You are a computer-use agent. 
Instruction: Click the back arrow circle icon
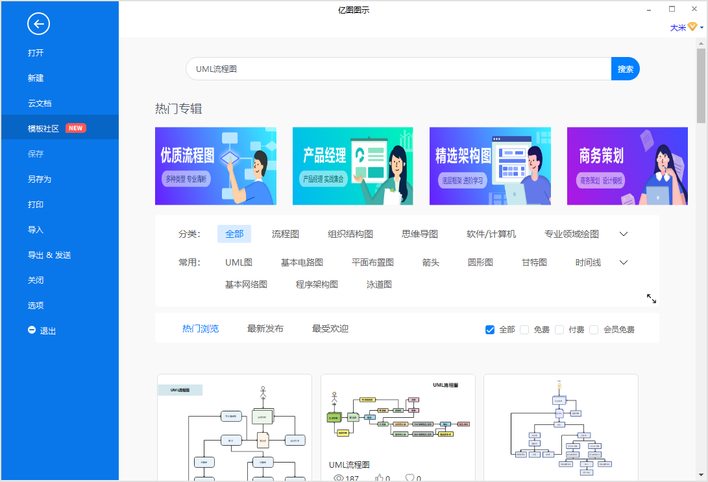pyautogui.click(x=38, y=24)
